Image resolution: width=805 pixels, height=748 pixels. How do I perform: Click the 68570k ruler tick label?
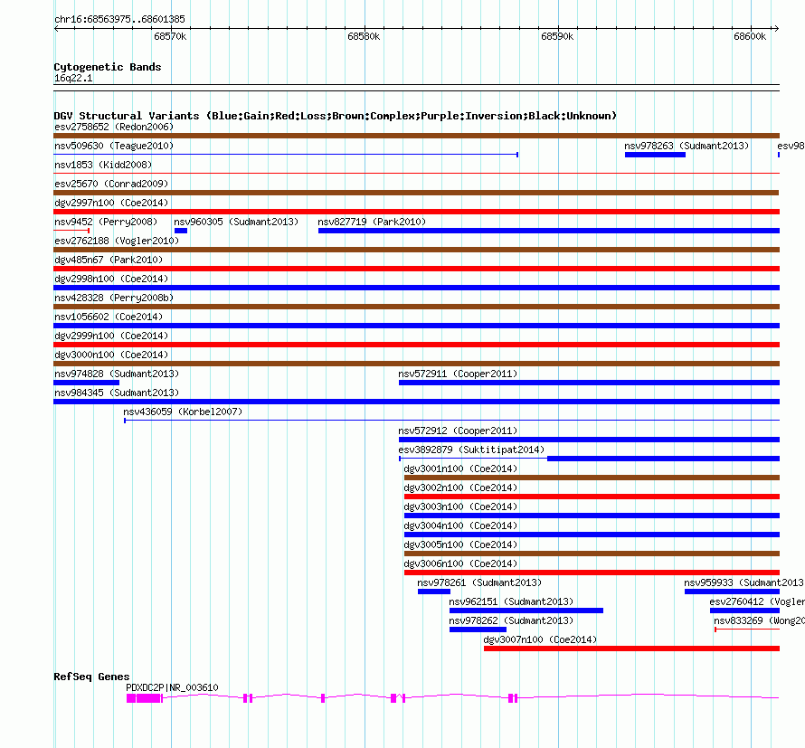(170, 36)
